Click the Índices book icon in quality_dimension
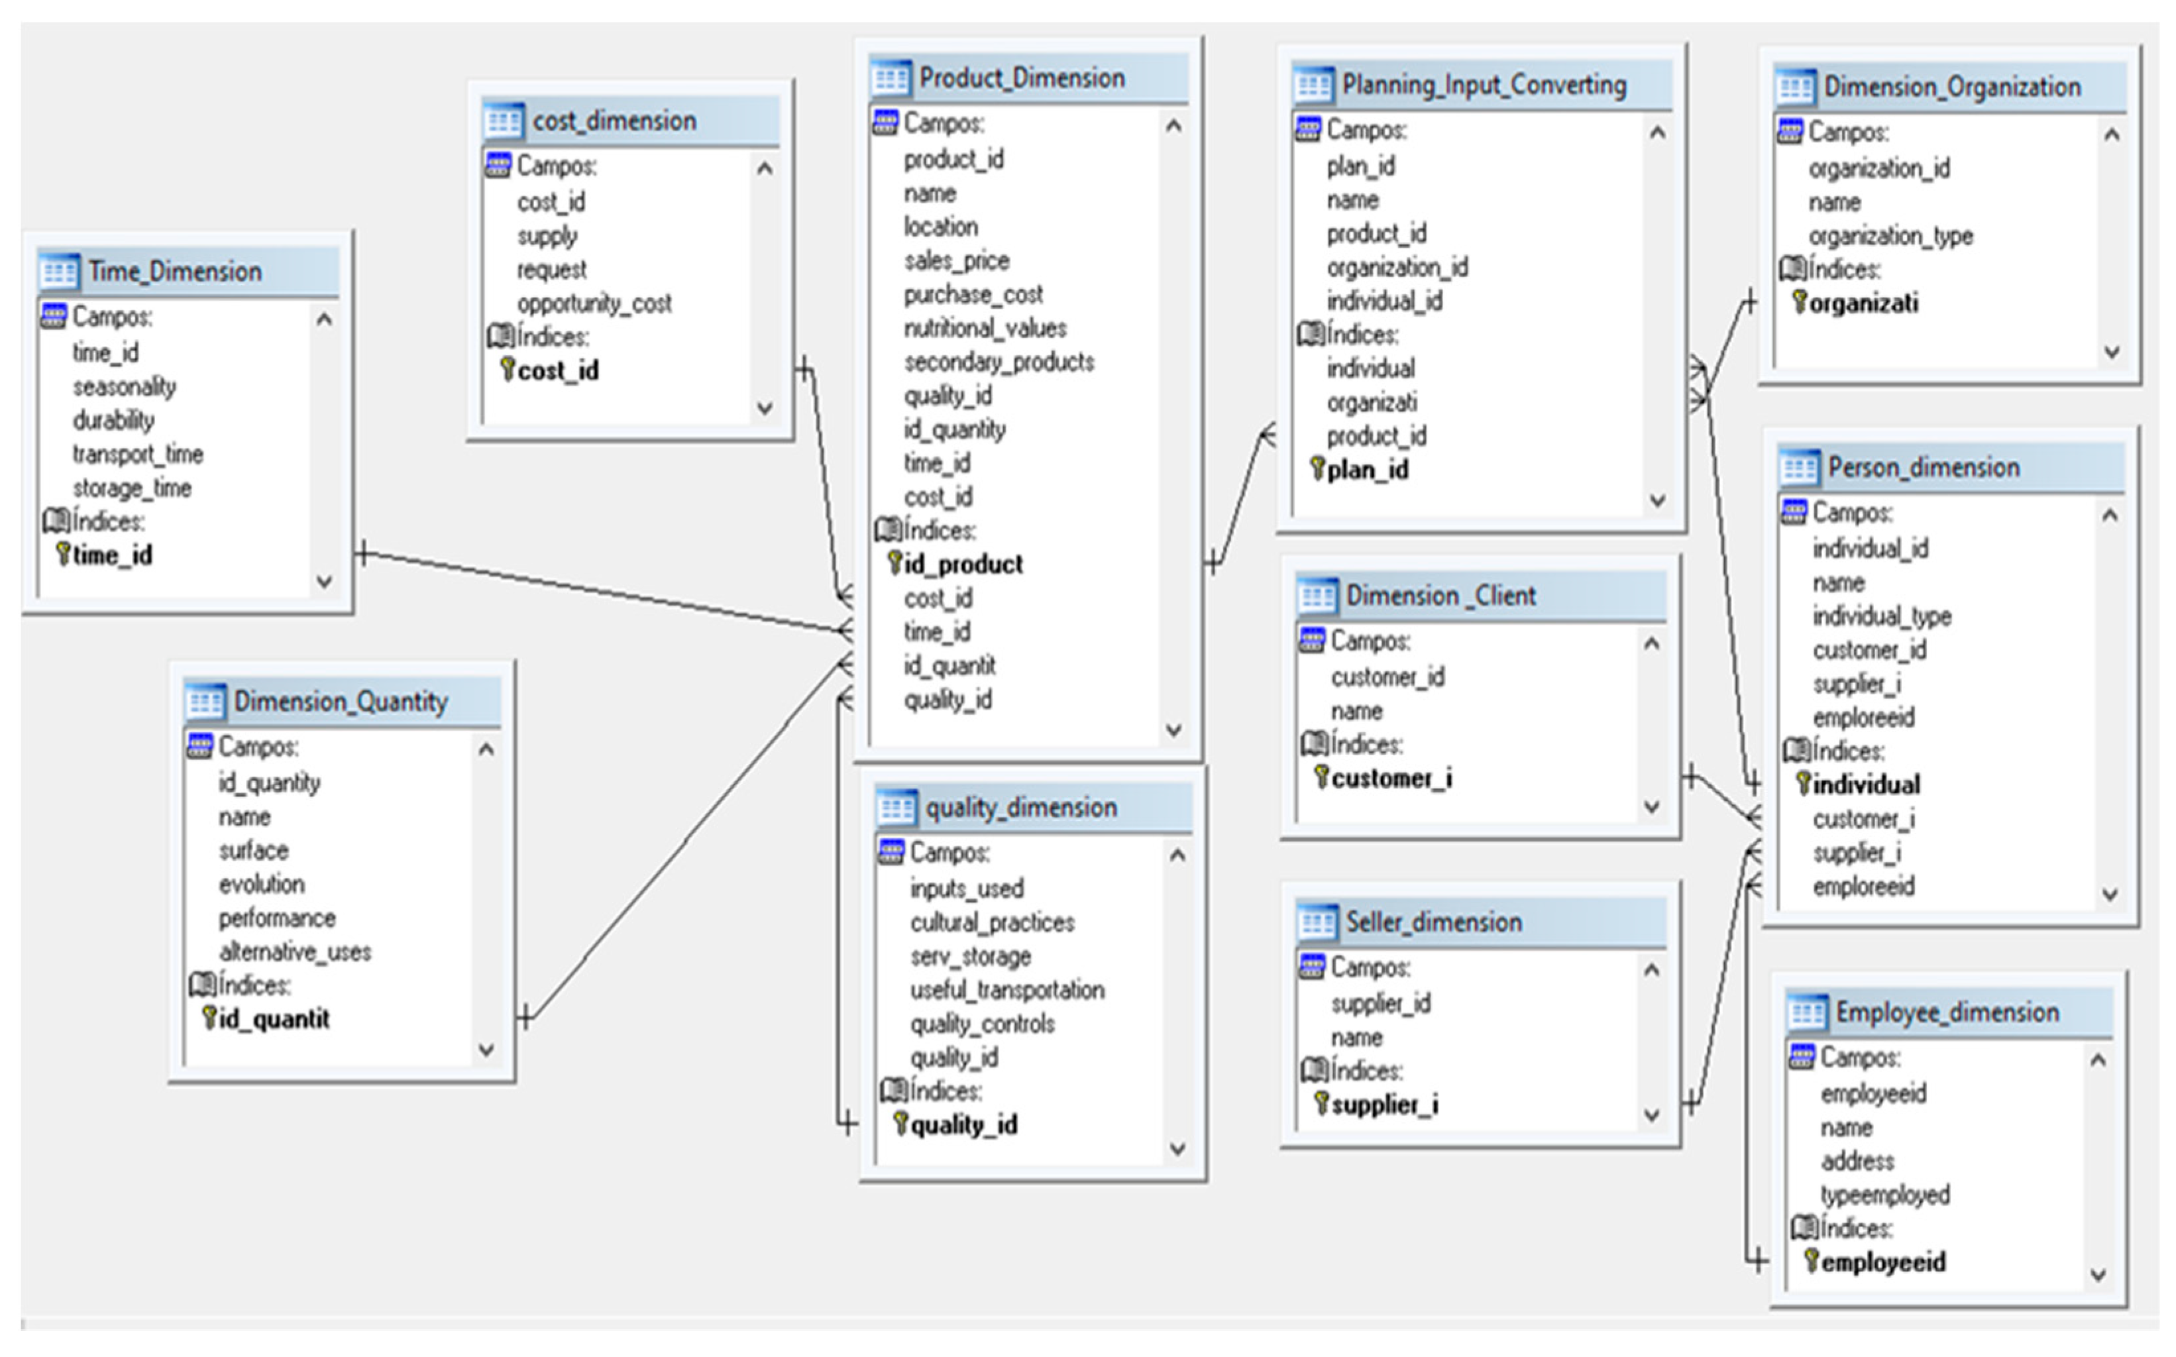The width and height of the screenshot is (2176, 1357). 893,1091
